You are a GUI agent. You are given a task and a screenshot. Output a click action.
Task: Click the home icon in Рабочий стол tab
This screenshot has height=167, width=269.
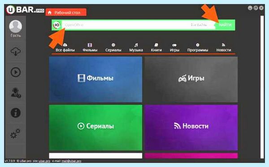50,13
